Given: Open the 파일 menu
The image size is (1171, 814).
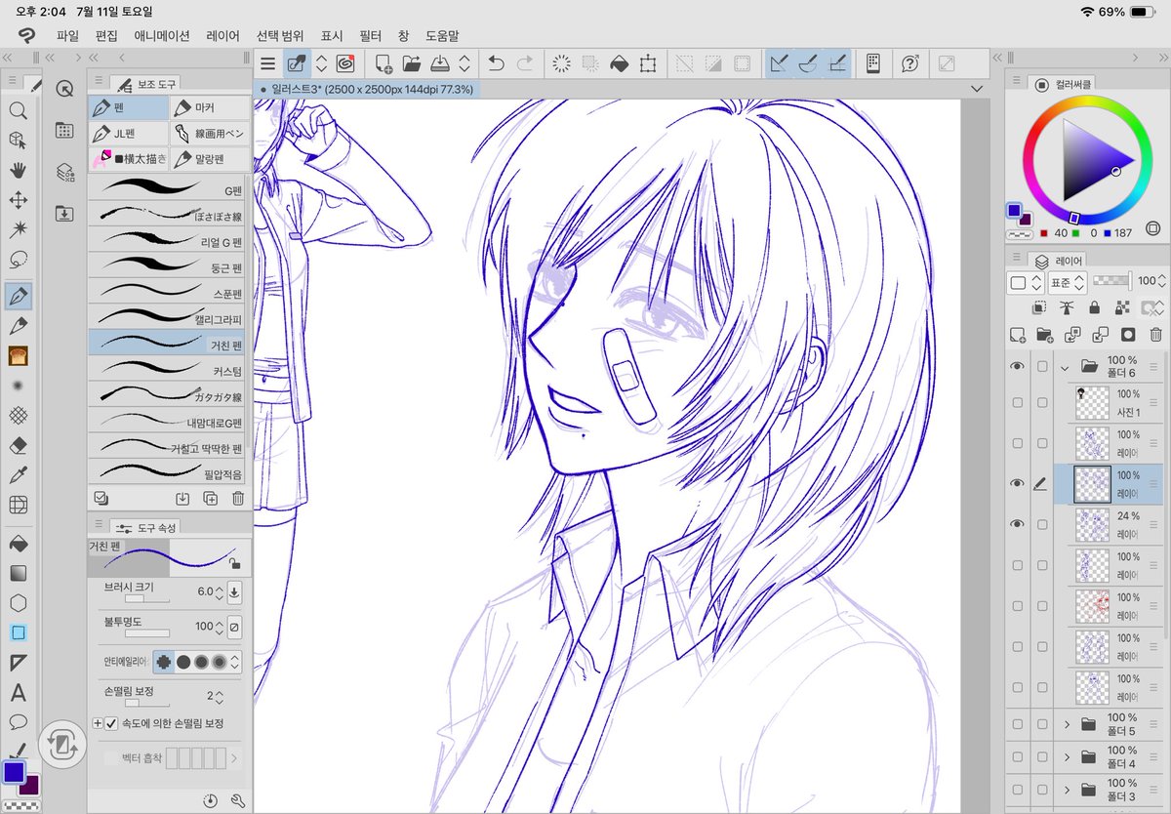Looking at the screenshot, I should tap(67, 35).
